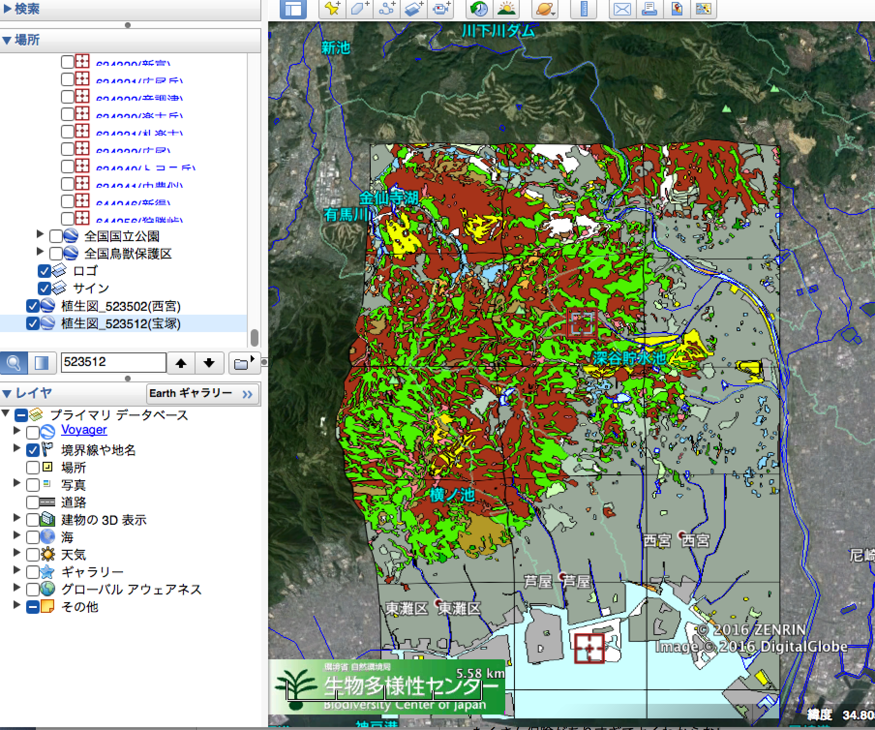The height and width of the screenshot is (730, 875).
Task: Toggle the sidebar visibility button
Action: pyautogui.click(x=293, y=9)
